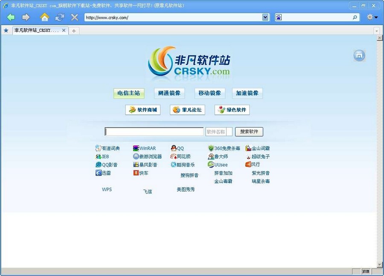Open the 软件名称 search type dropdown

click(219, 132)
